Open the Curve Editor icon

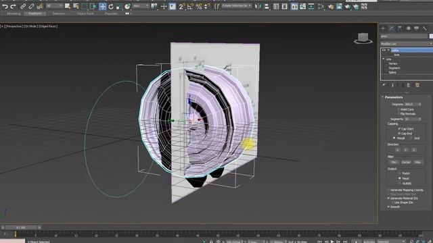point(302,6)
